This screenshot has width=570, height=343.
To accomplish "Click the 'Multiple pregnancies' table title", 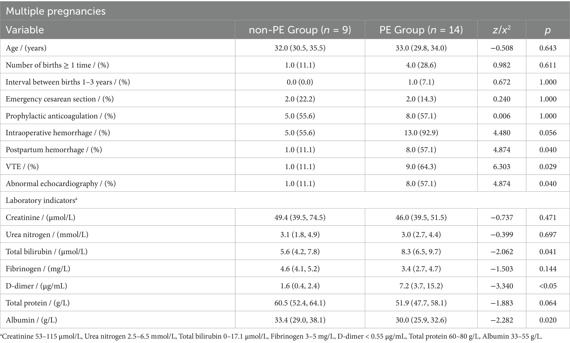I will [55, 11].
